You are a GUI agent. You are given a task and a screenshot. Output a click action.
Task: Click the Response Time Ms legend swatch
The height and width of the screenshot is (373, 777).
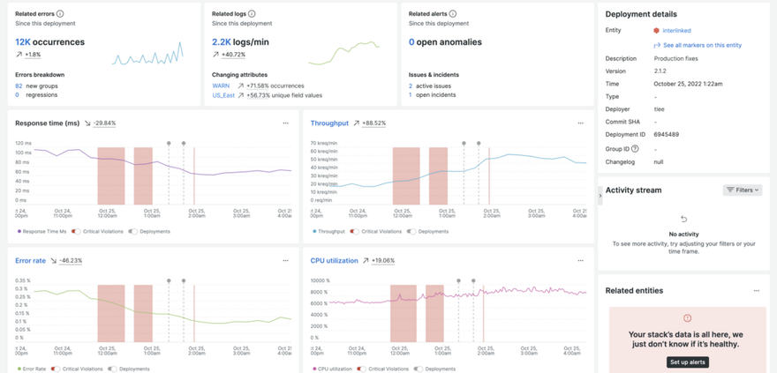(19, 232)
